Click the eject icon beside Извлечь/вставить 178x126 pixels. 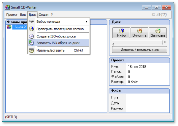[31, 50]
